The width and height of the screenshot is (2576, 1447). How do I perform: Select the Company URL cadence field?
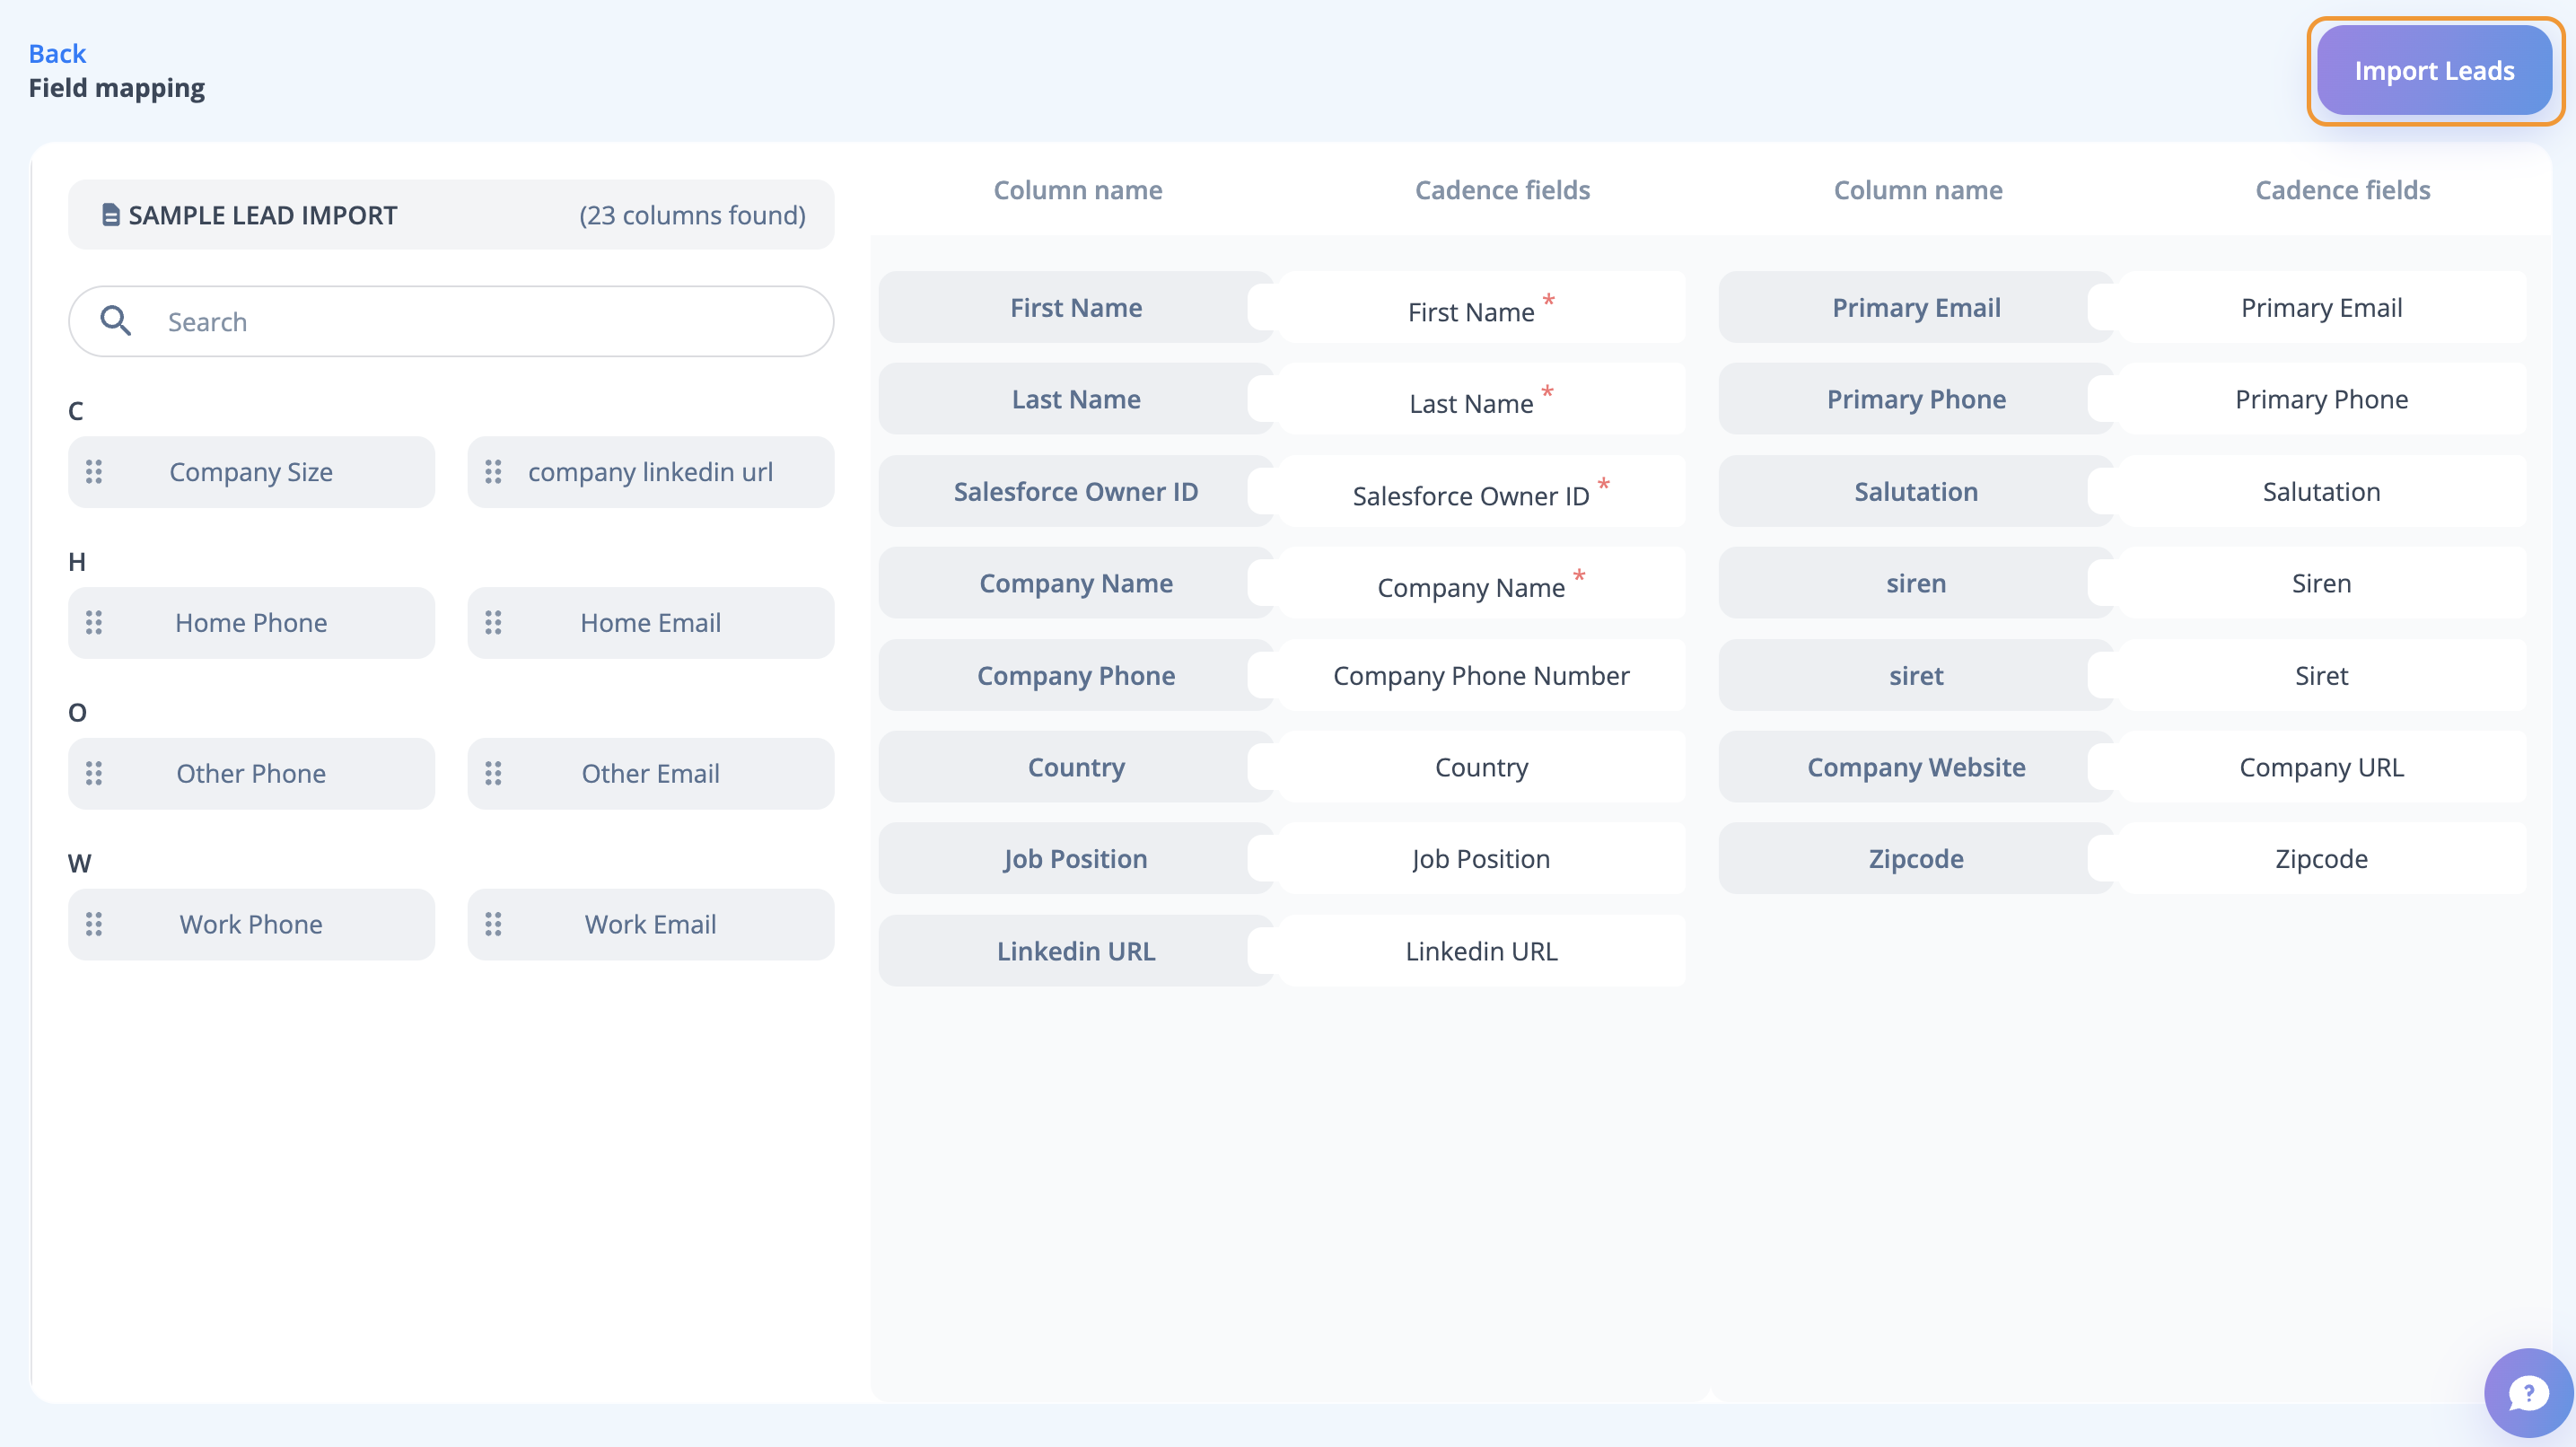(2320, 767)
